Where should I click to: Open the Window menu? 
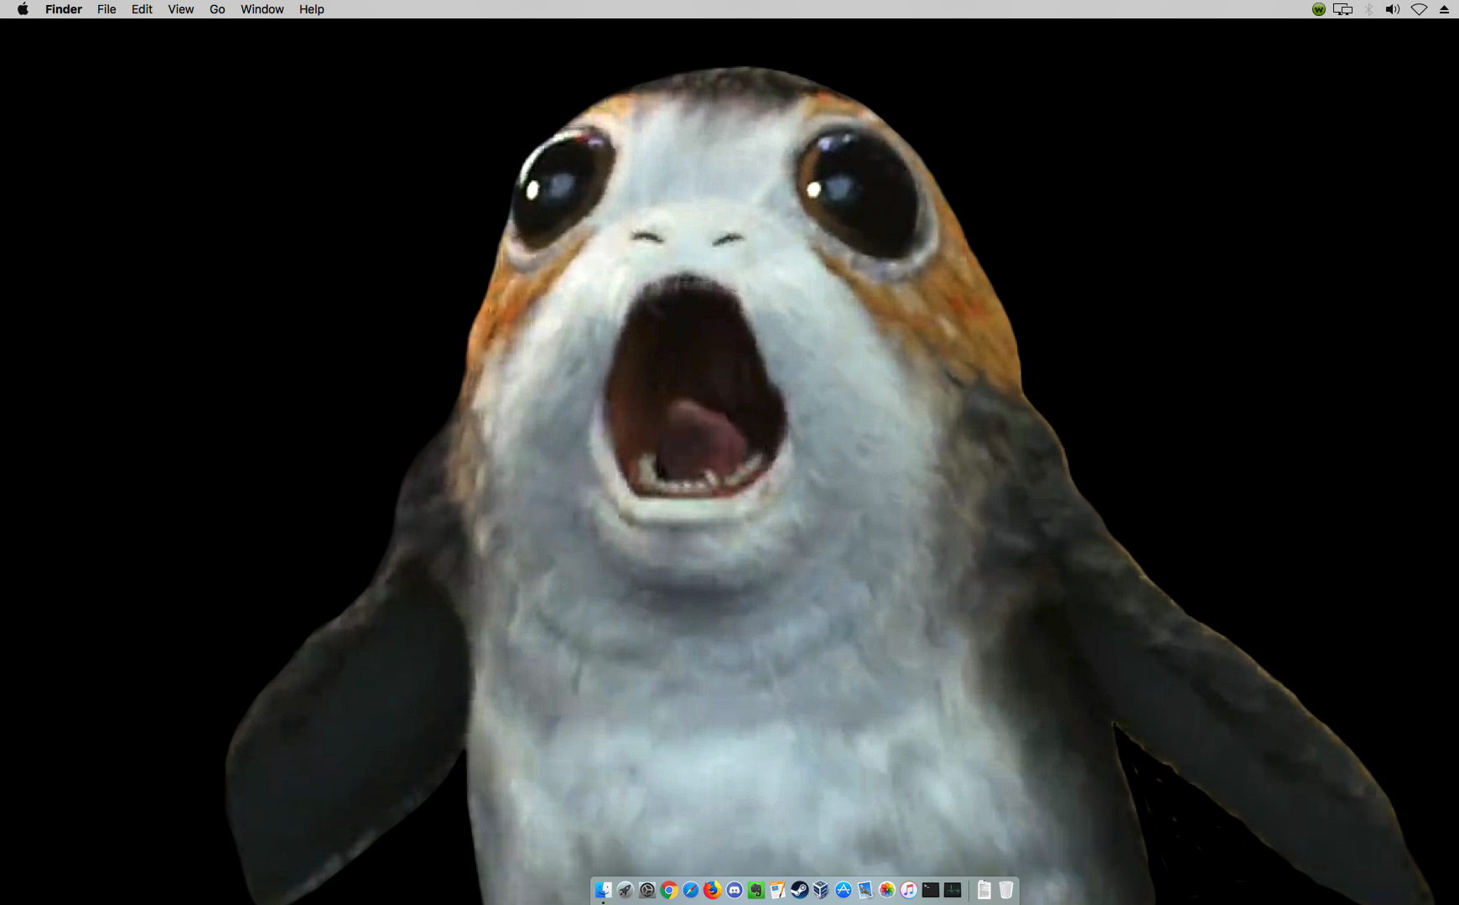coord(262,9)
